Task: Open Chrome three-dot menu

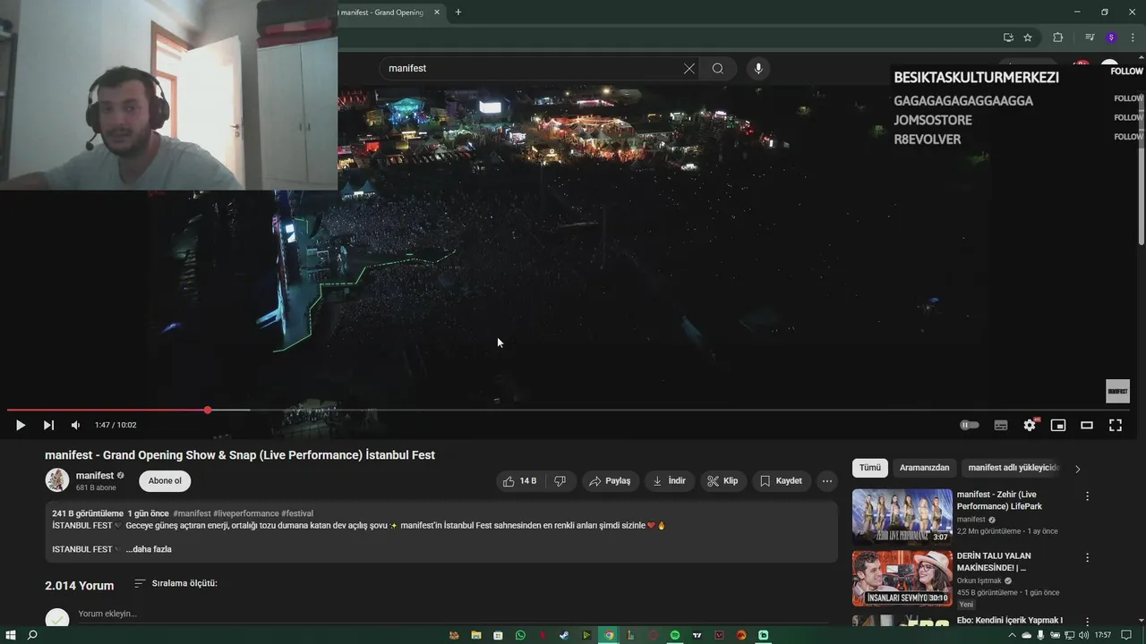Action: [x=1133, y=38]
